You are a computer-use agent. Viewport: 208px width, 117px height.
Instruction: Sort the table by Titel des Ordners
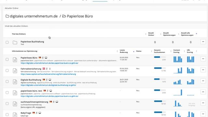coord(19,34)
